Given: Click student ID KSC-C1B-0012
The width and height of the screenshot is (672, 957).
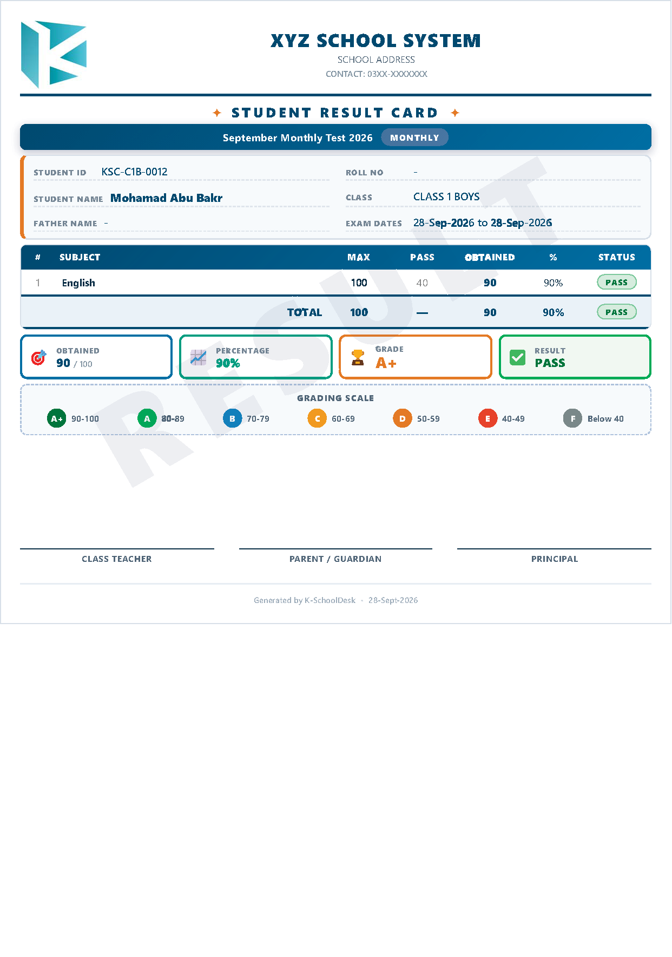Looking at the screenshot, I should [134, 172].
